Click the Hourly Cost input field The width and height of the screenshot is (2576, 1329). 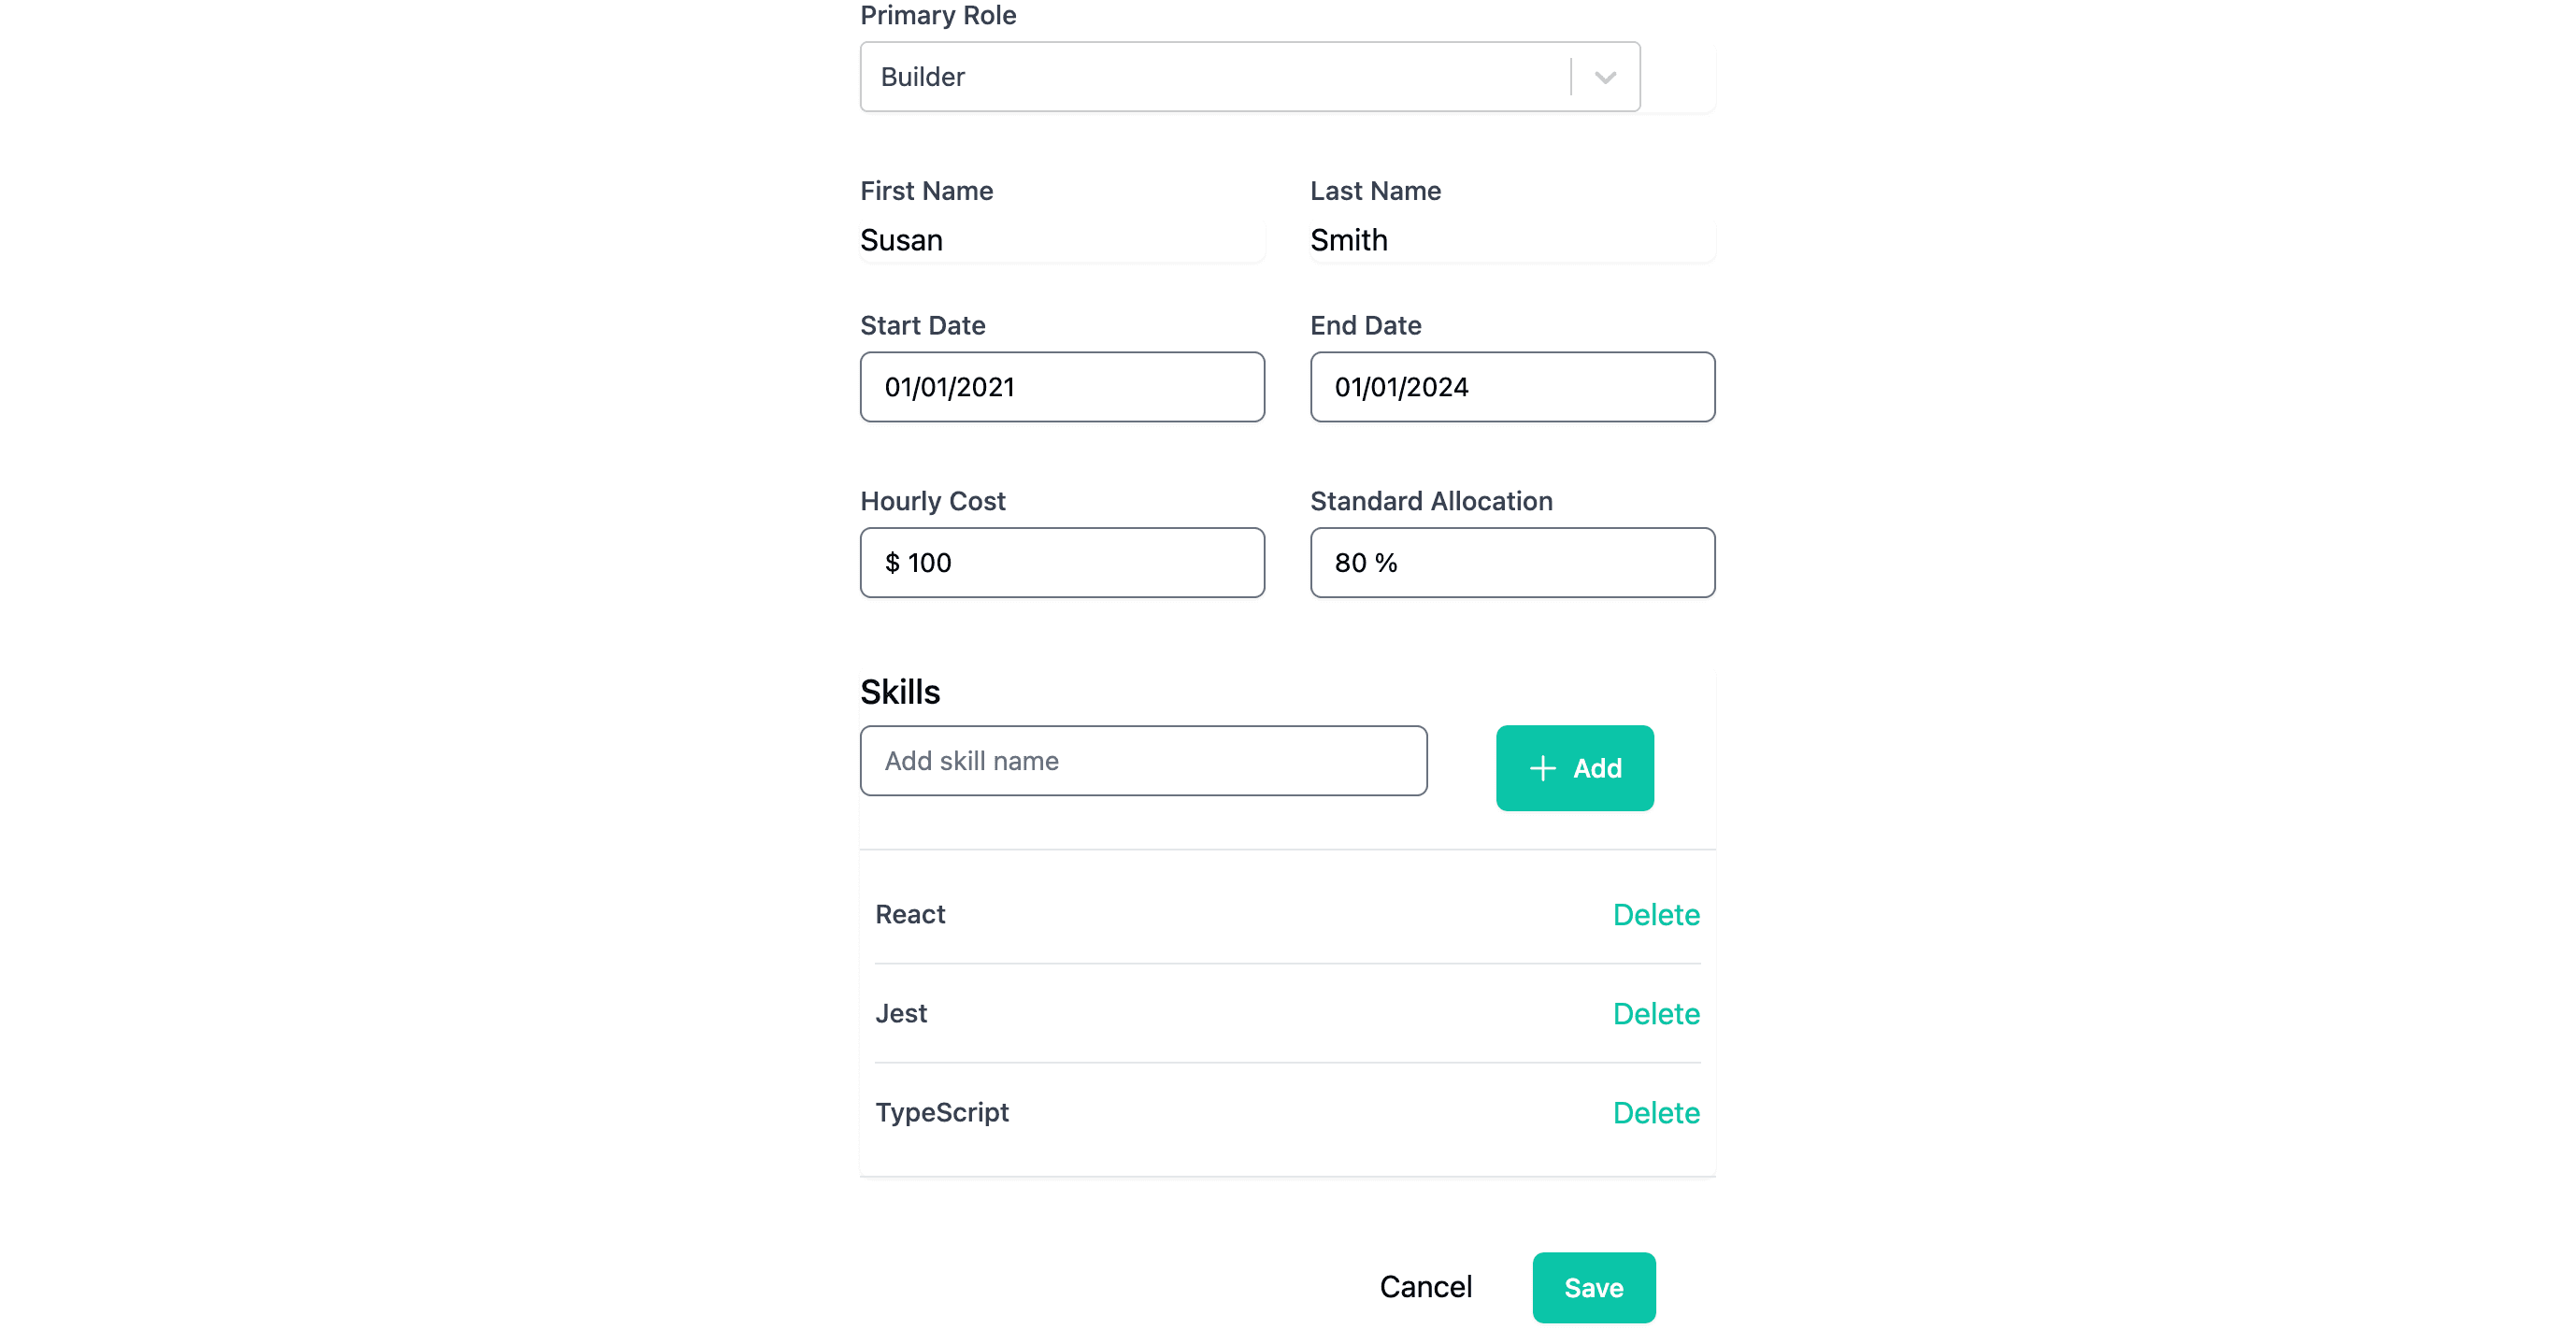1062,563
